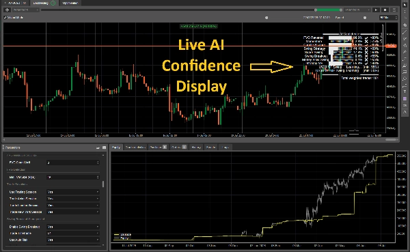Open the Trade Asian Session dropdown

pyautogui.click(x=73, y=199)
